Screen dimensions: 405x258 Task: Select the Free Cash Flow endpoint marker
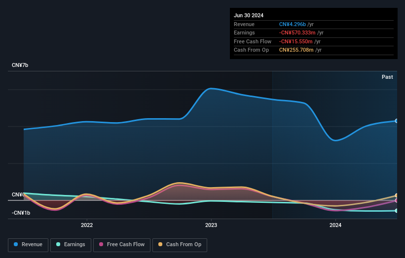[397, 200]
